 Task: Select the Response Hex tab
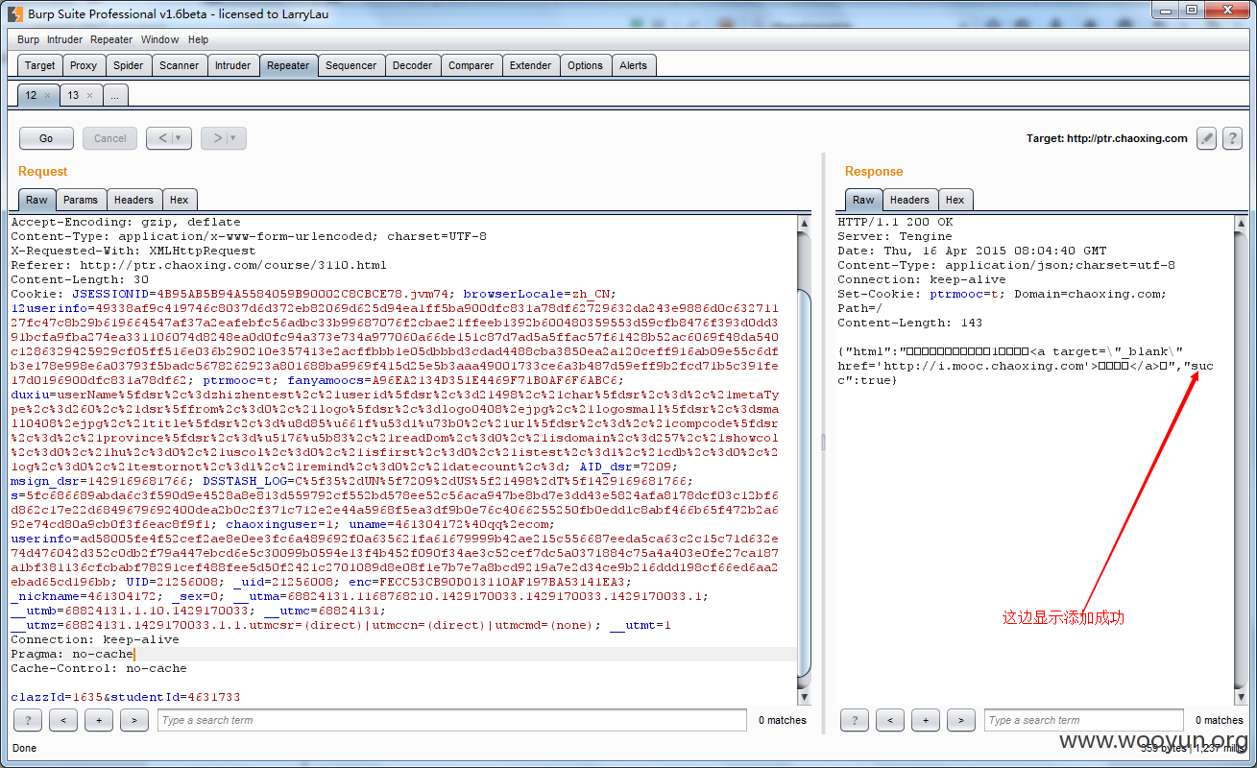coord(955,200)
